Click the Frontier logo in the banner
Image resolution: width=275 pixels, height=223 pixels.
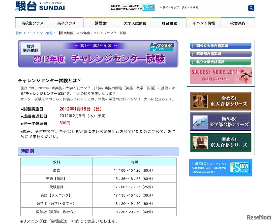click(x=161, y=47)
